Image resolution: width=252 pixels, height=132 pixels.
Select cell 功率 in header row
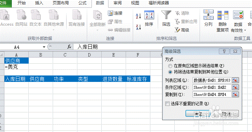[x=65, y=79]
